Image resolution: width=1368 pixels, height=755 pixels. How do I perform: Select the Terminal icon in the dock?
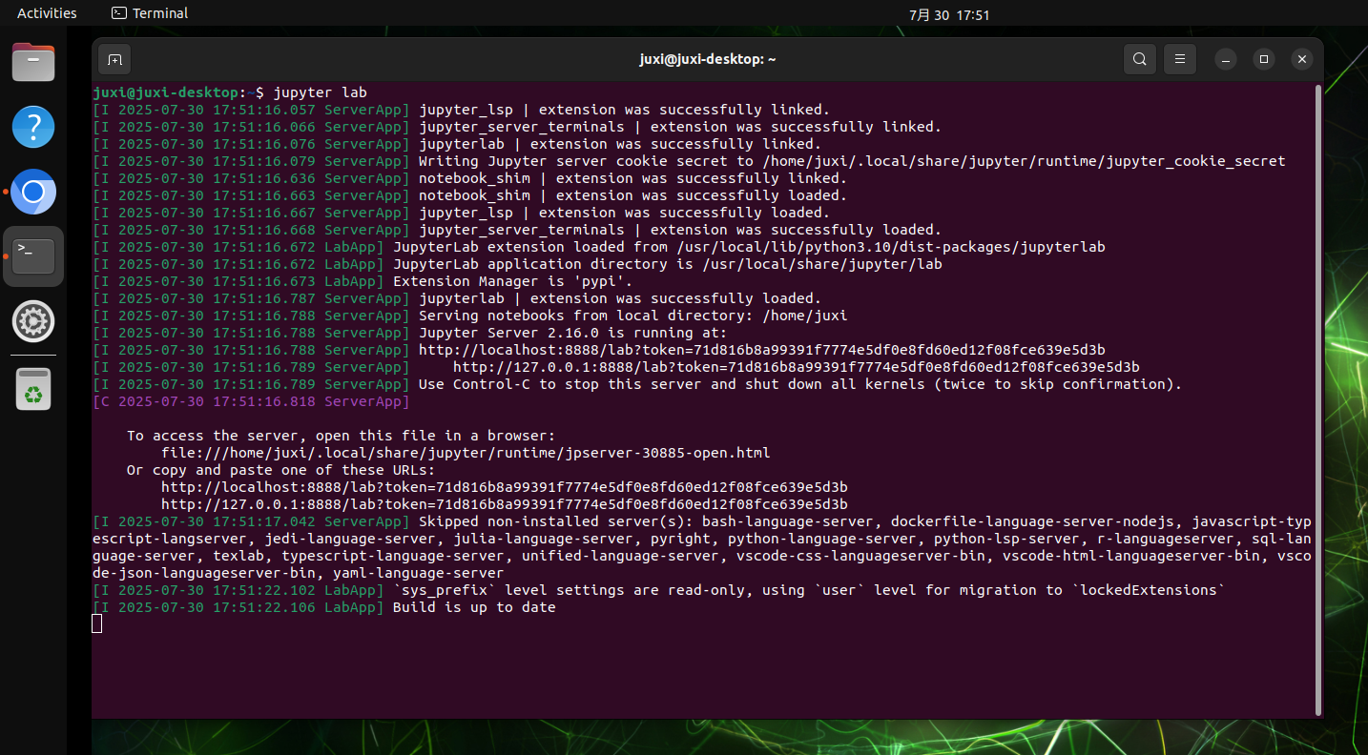[33, 256]
